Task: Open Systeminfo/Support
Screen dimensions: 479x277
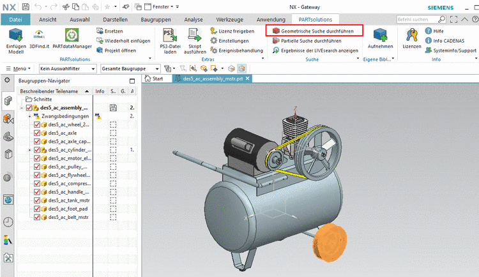Action: [x=451, y=50]
